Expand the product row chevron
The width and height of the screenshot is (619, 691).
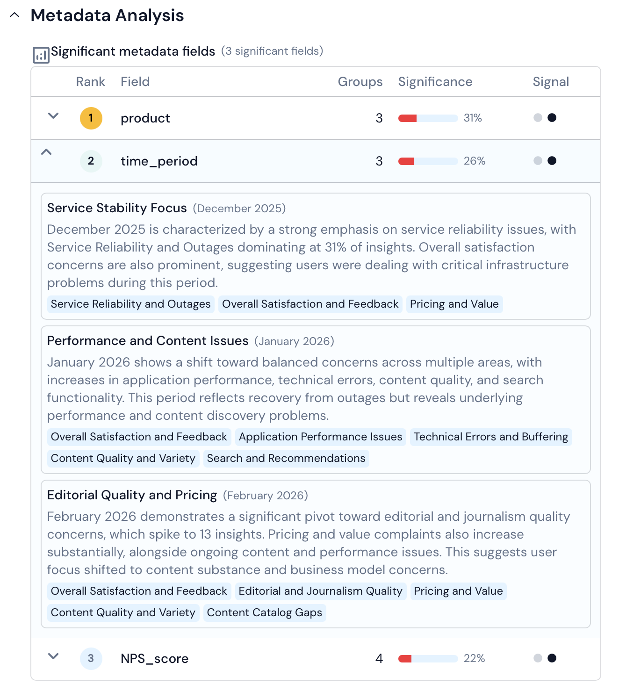click(53, 116)
